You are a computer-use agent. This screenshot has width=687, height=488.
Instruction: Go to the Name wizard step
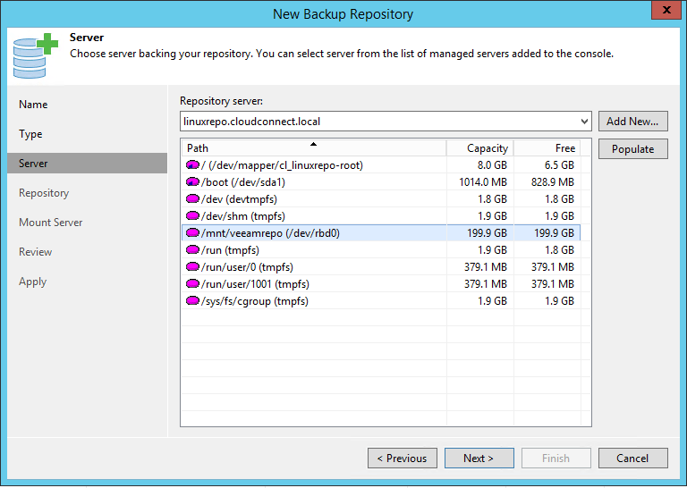33,105
